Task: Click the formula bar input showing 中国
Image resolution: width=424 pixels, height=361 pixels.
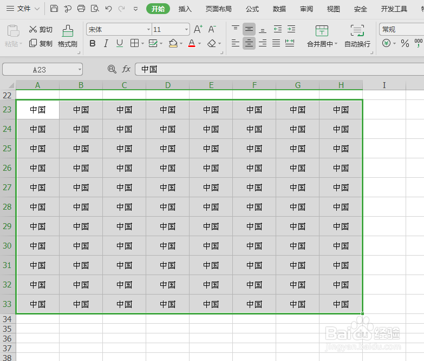Action: pyautogui.click(x=279, y=69)
